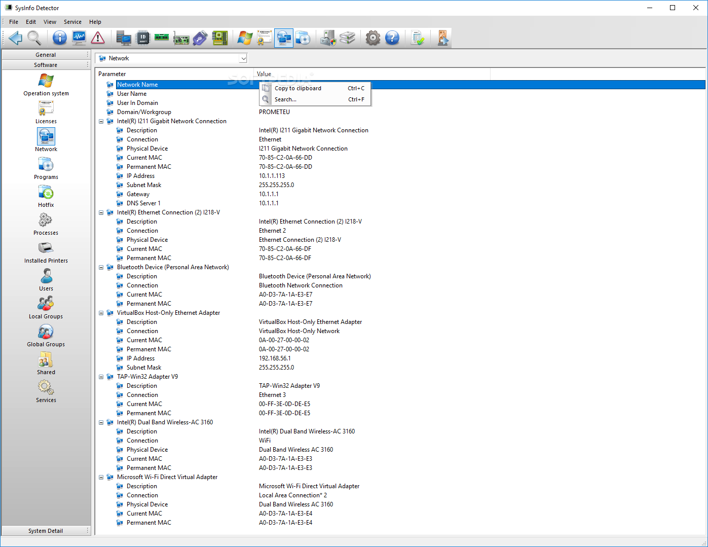
Task: Click the WiFi connection value
Action: [265, 441]
